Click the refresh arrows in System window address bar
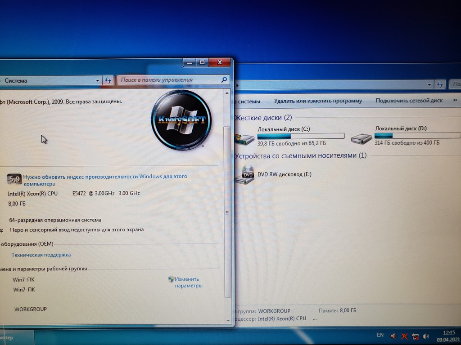This screenshot has width=461, height=345. tap(108, 80)
